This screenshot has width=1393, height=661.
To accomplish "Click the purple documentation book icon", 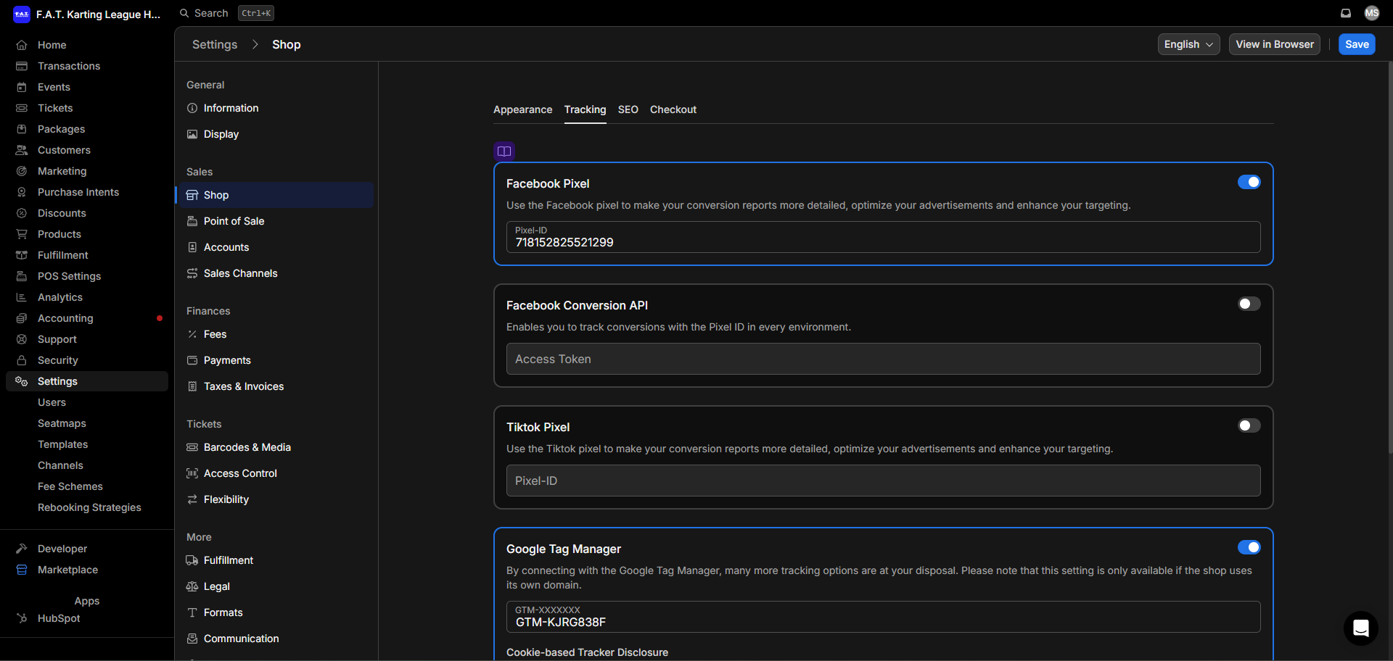I will [x=504, y=151].
